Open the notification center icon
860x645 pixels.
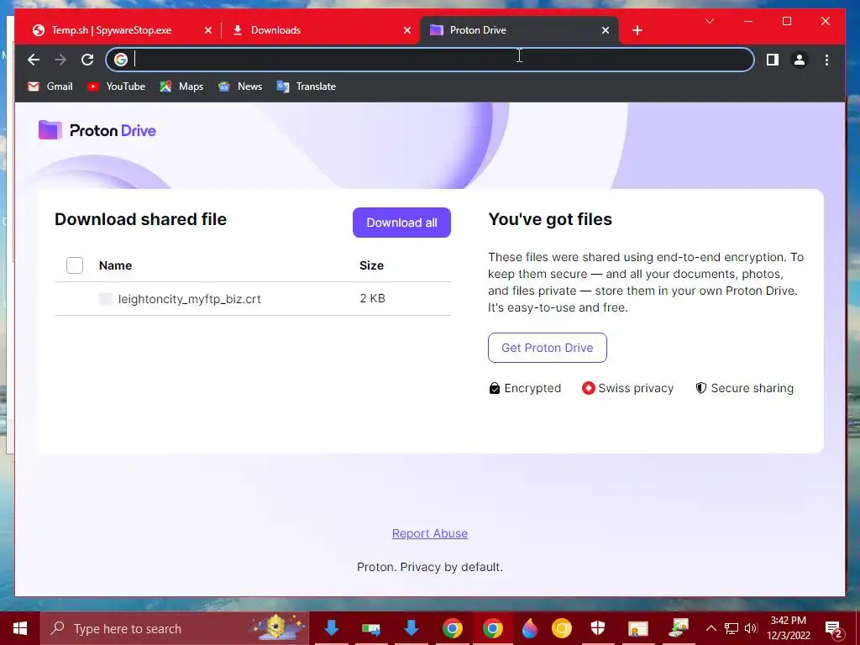pos(833,628)
